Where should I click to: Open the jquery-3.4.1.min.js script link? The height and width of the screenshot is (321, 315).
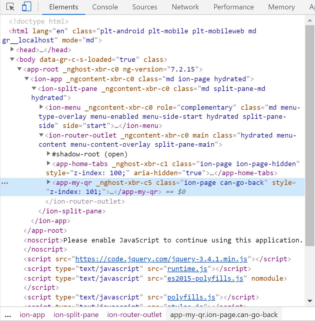[161, 259]
